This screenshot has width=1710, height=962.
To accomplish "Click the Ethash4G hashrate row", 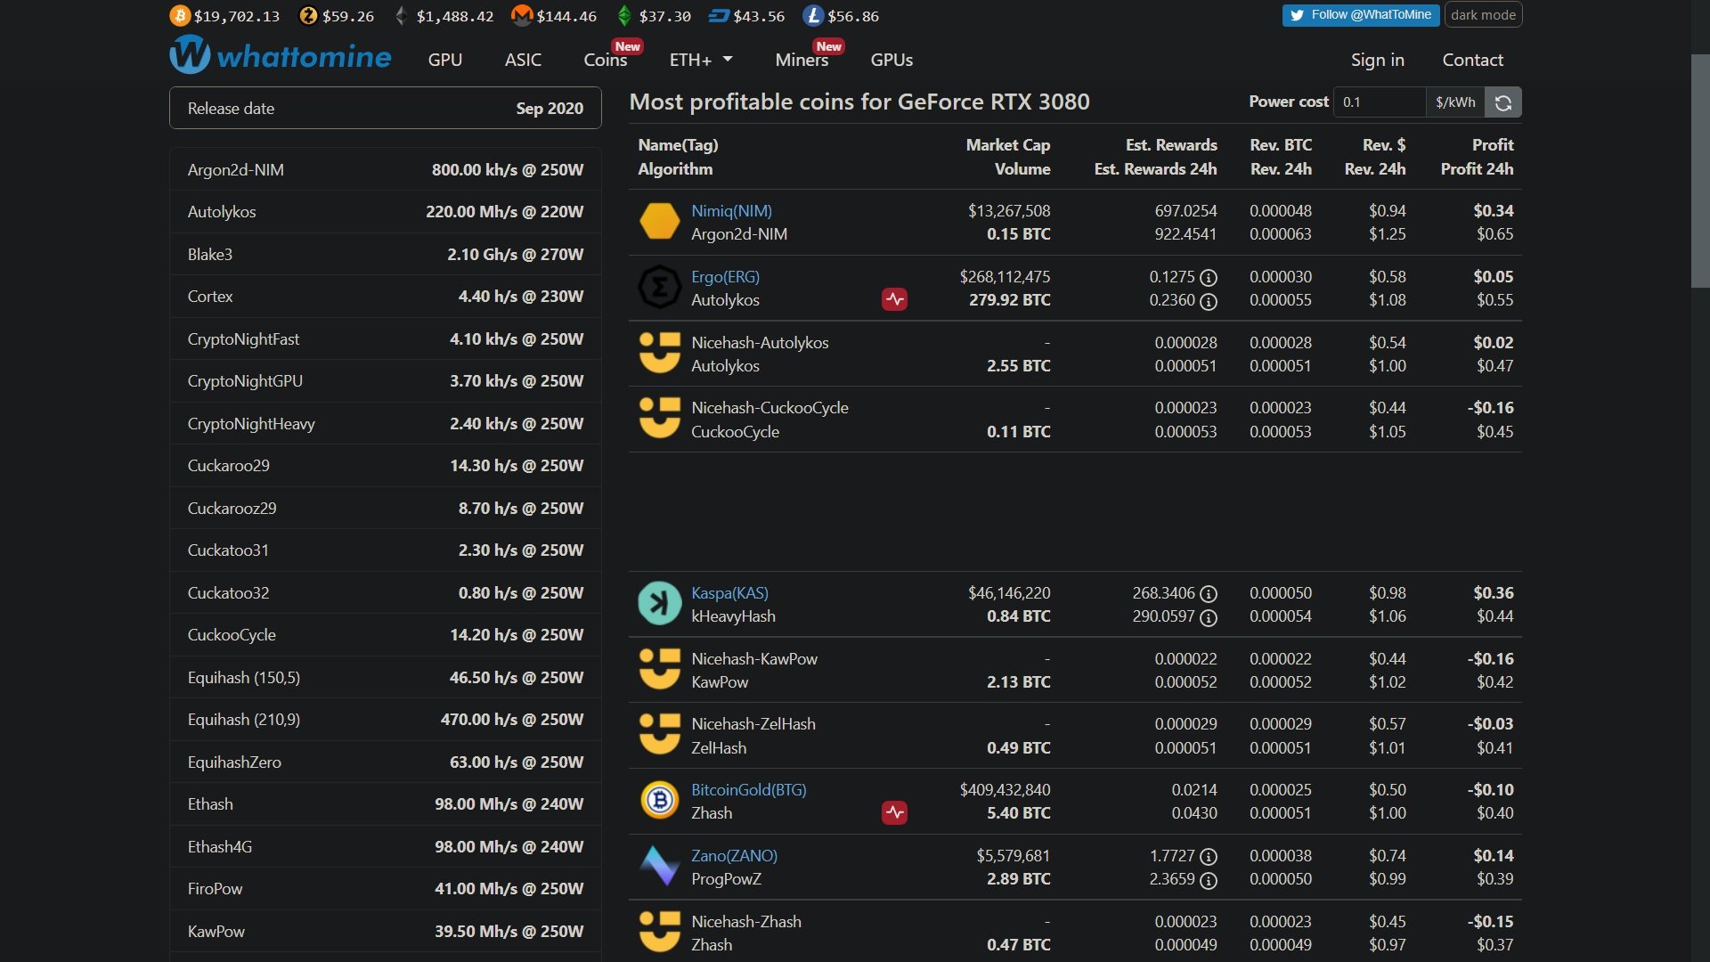I will (386, 846).
